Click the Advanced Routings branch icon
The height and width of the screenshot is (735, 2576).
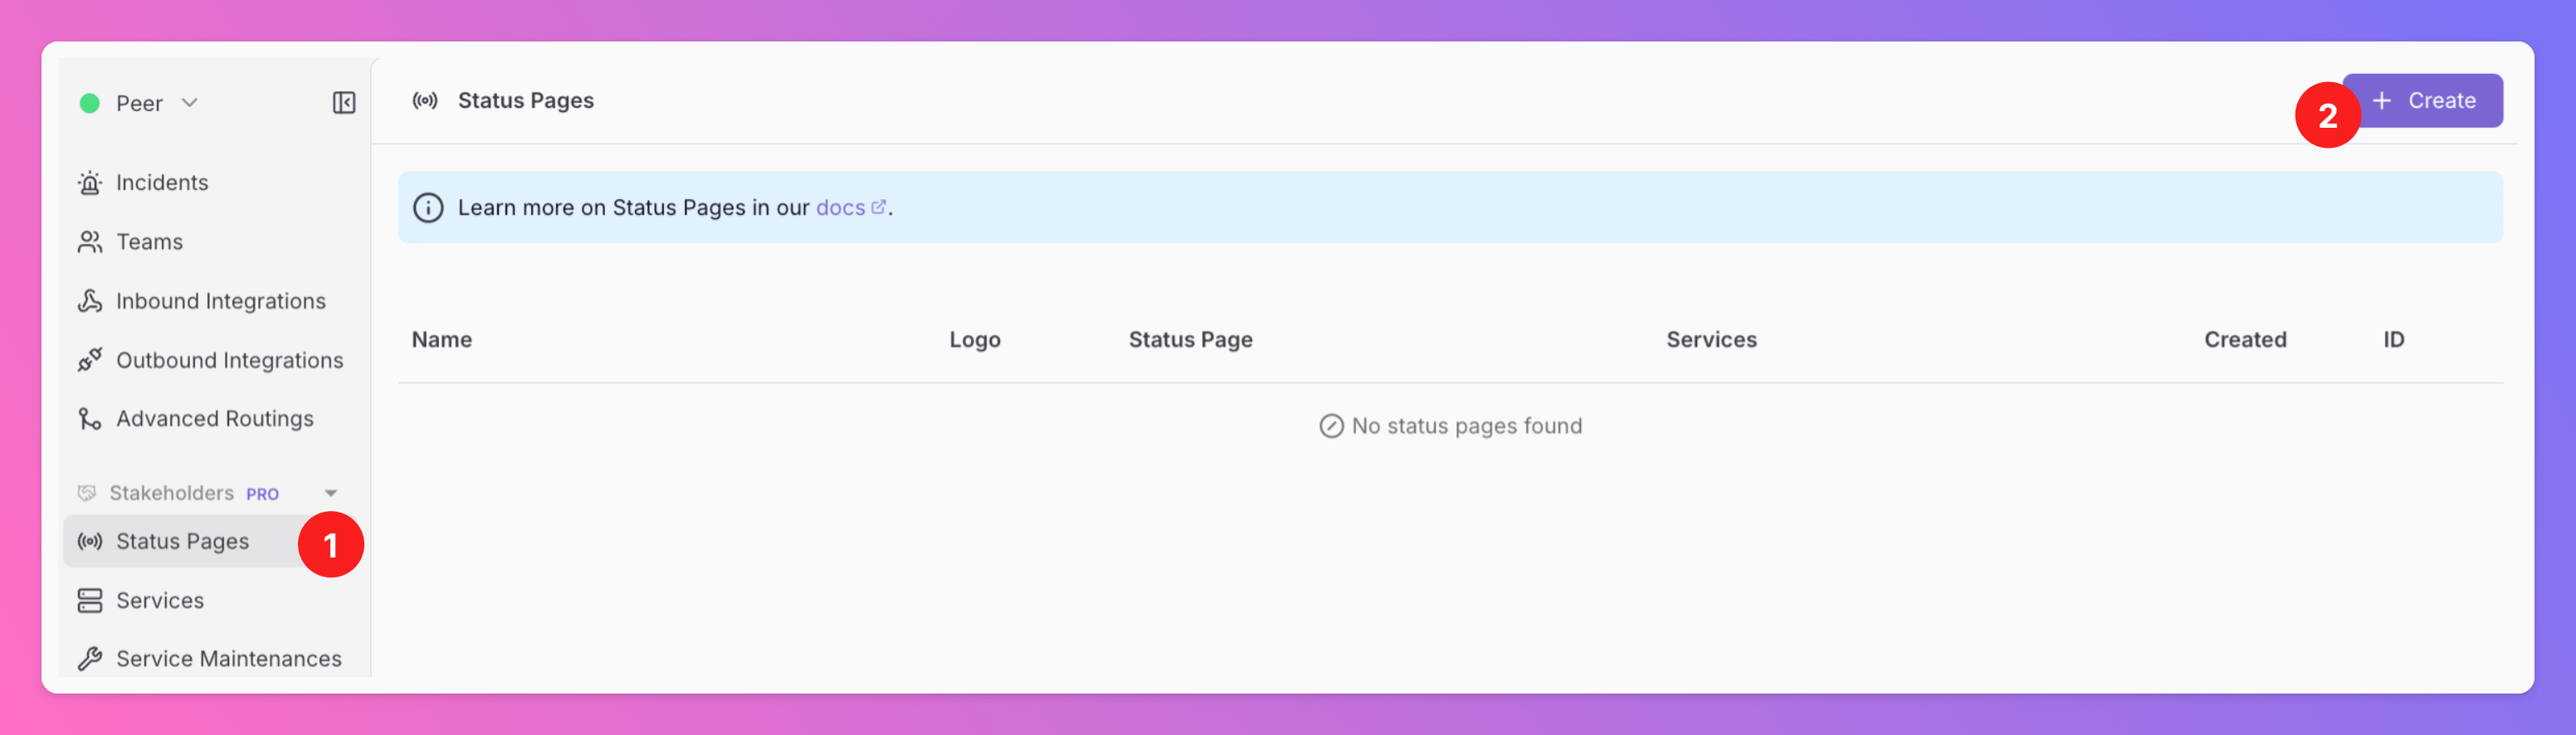(90, 419)
